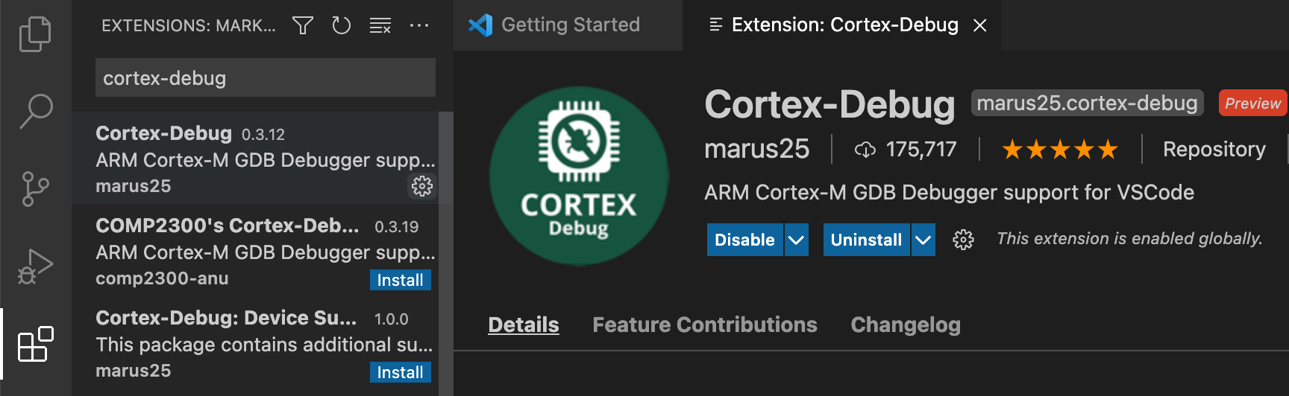Image resolution: width=1289 pixels, height=396 pixels.
Task: Open the Run and Debug view
Action: (x=35, y=266)
